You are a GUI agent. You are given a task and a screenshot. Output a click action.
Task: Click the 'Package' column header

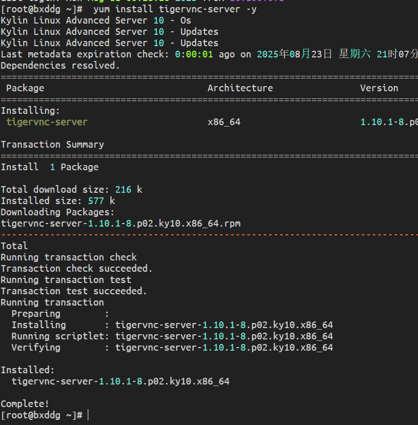tap(25, 88)
